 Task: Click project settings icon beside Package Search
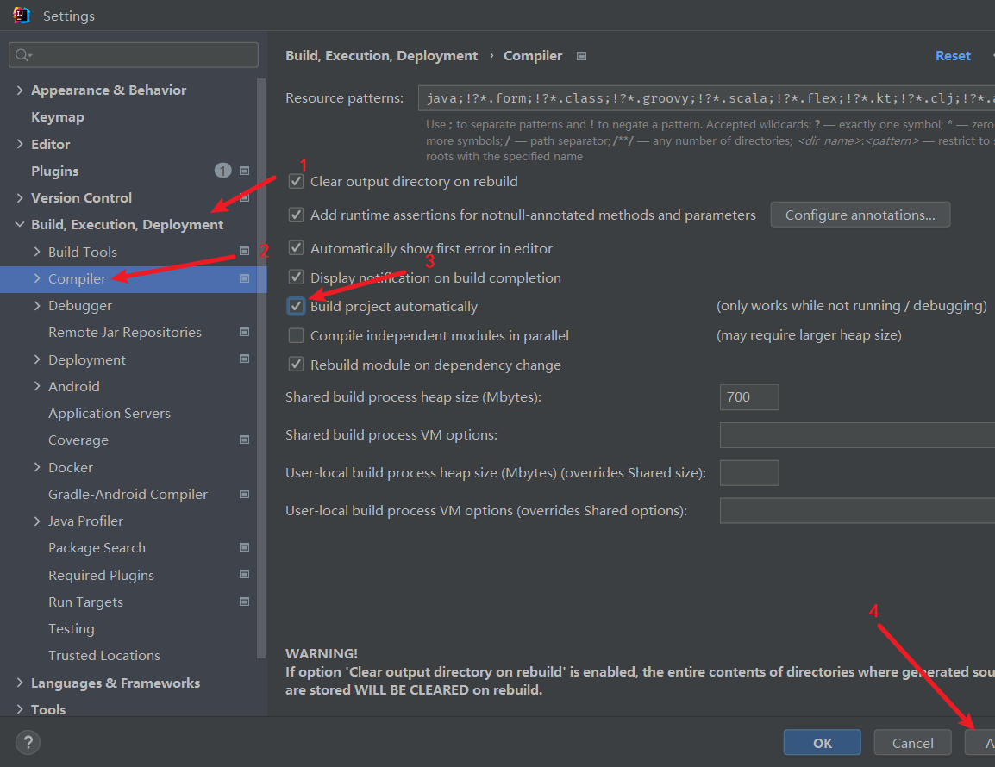coord(244,547)
